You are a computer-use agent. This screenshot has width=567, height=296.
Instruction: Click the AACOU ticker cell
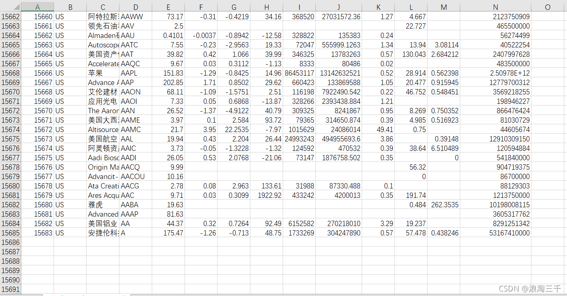(136, 177)
